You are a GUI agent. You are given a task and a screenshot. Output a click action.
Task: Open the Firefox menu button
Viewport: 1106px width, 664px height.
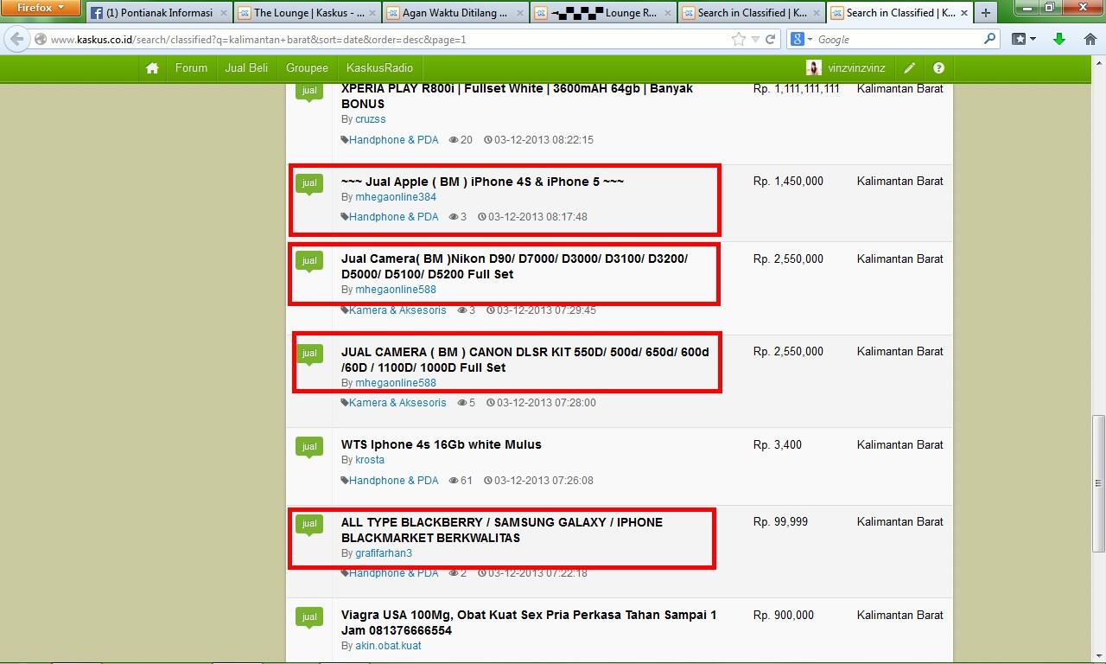pyautogui.click(x=41, y=8)
